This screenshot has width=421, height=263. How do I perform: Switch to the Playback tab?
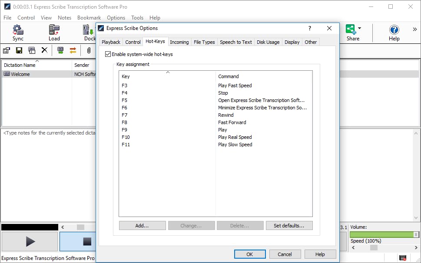[111, 42]
